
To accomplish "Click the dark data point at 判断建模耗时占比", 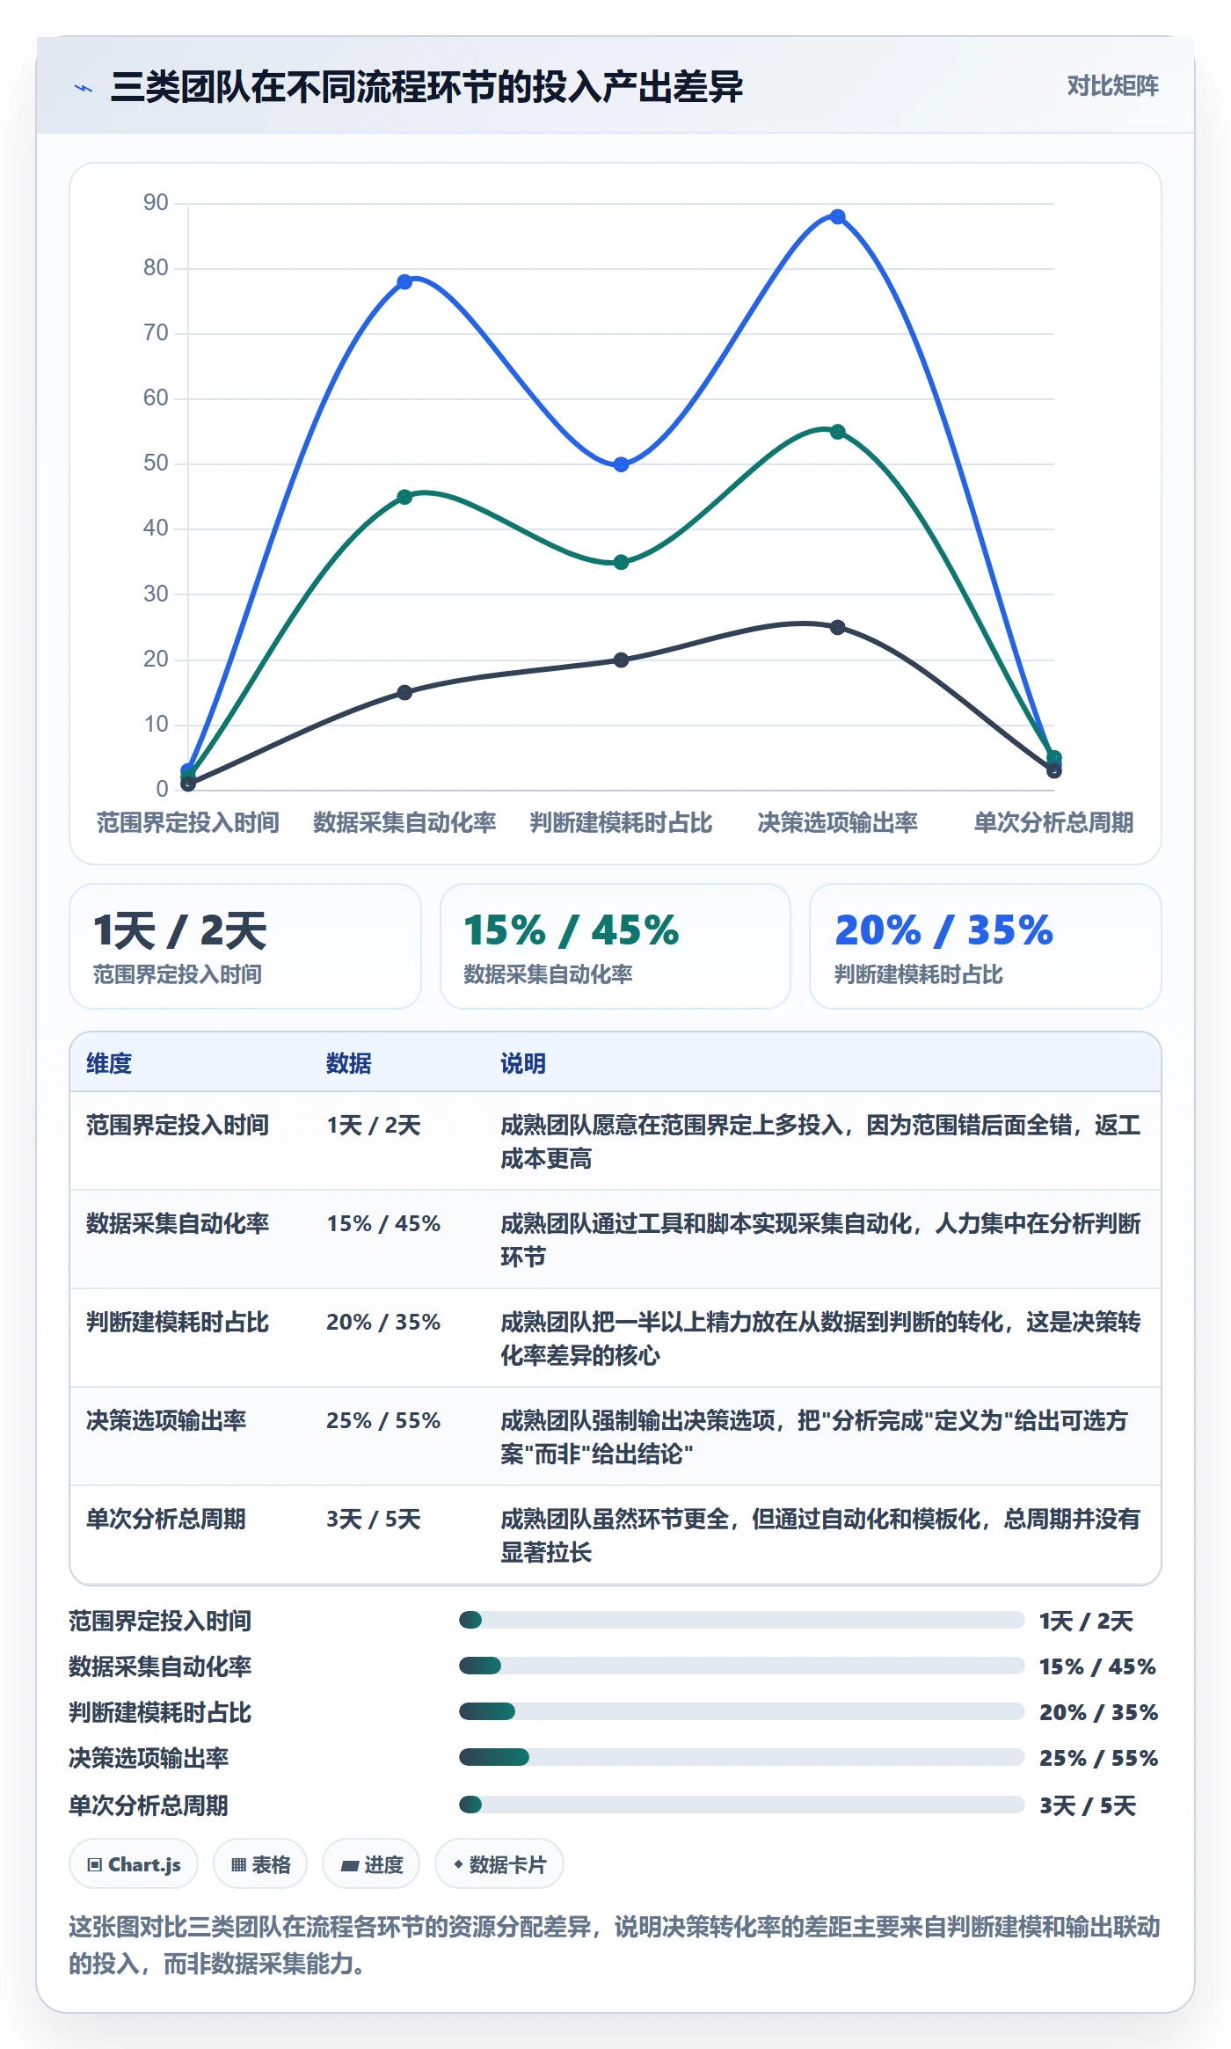I will 621,660.
